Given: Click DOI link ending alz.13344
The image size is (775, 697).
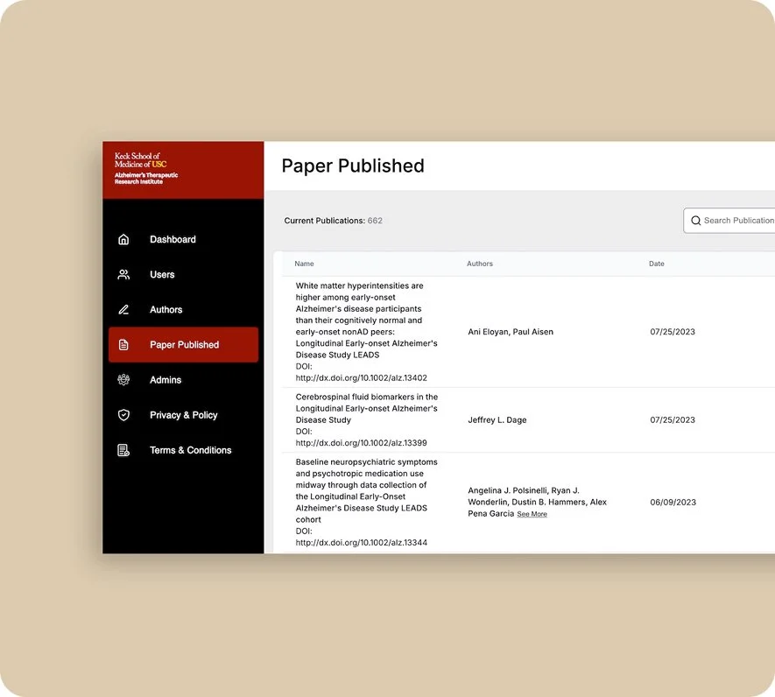Looking at the screenshot, I should pyautogui.click(x=362, y=542).
